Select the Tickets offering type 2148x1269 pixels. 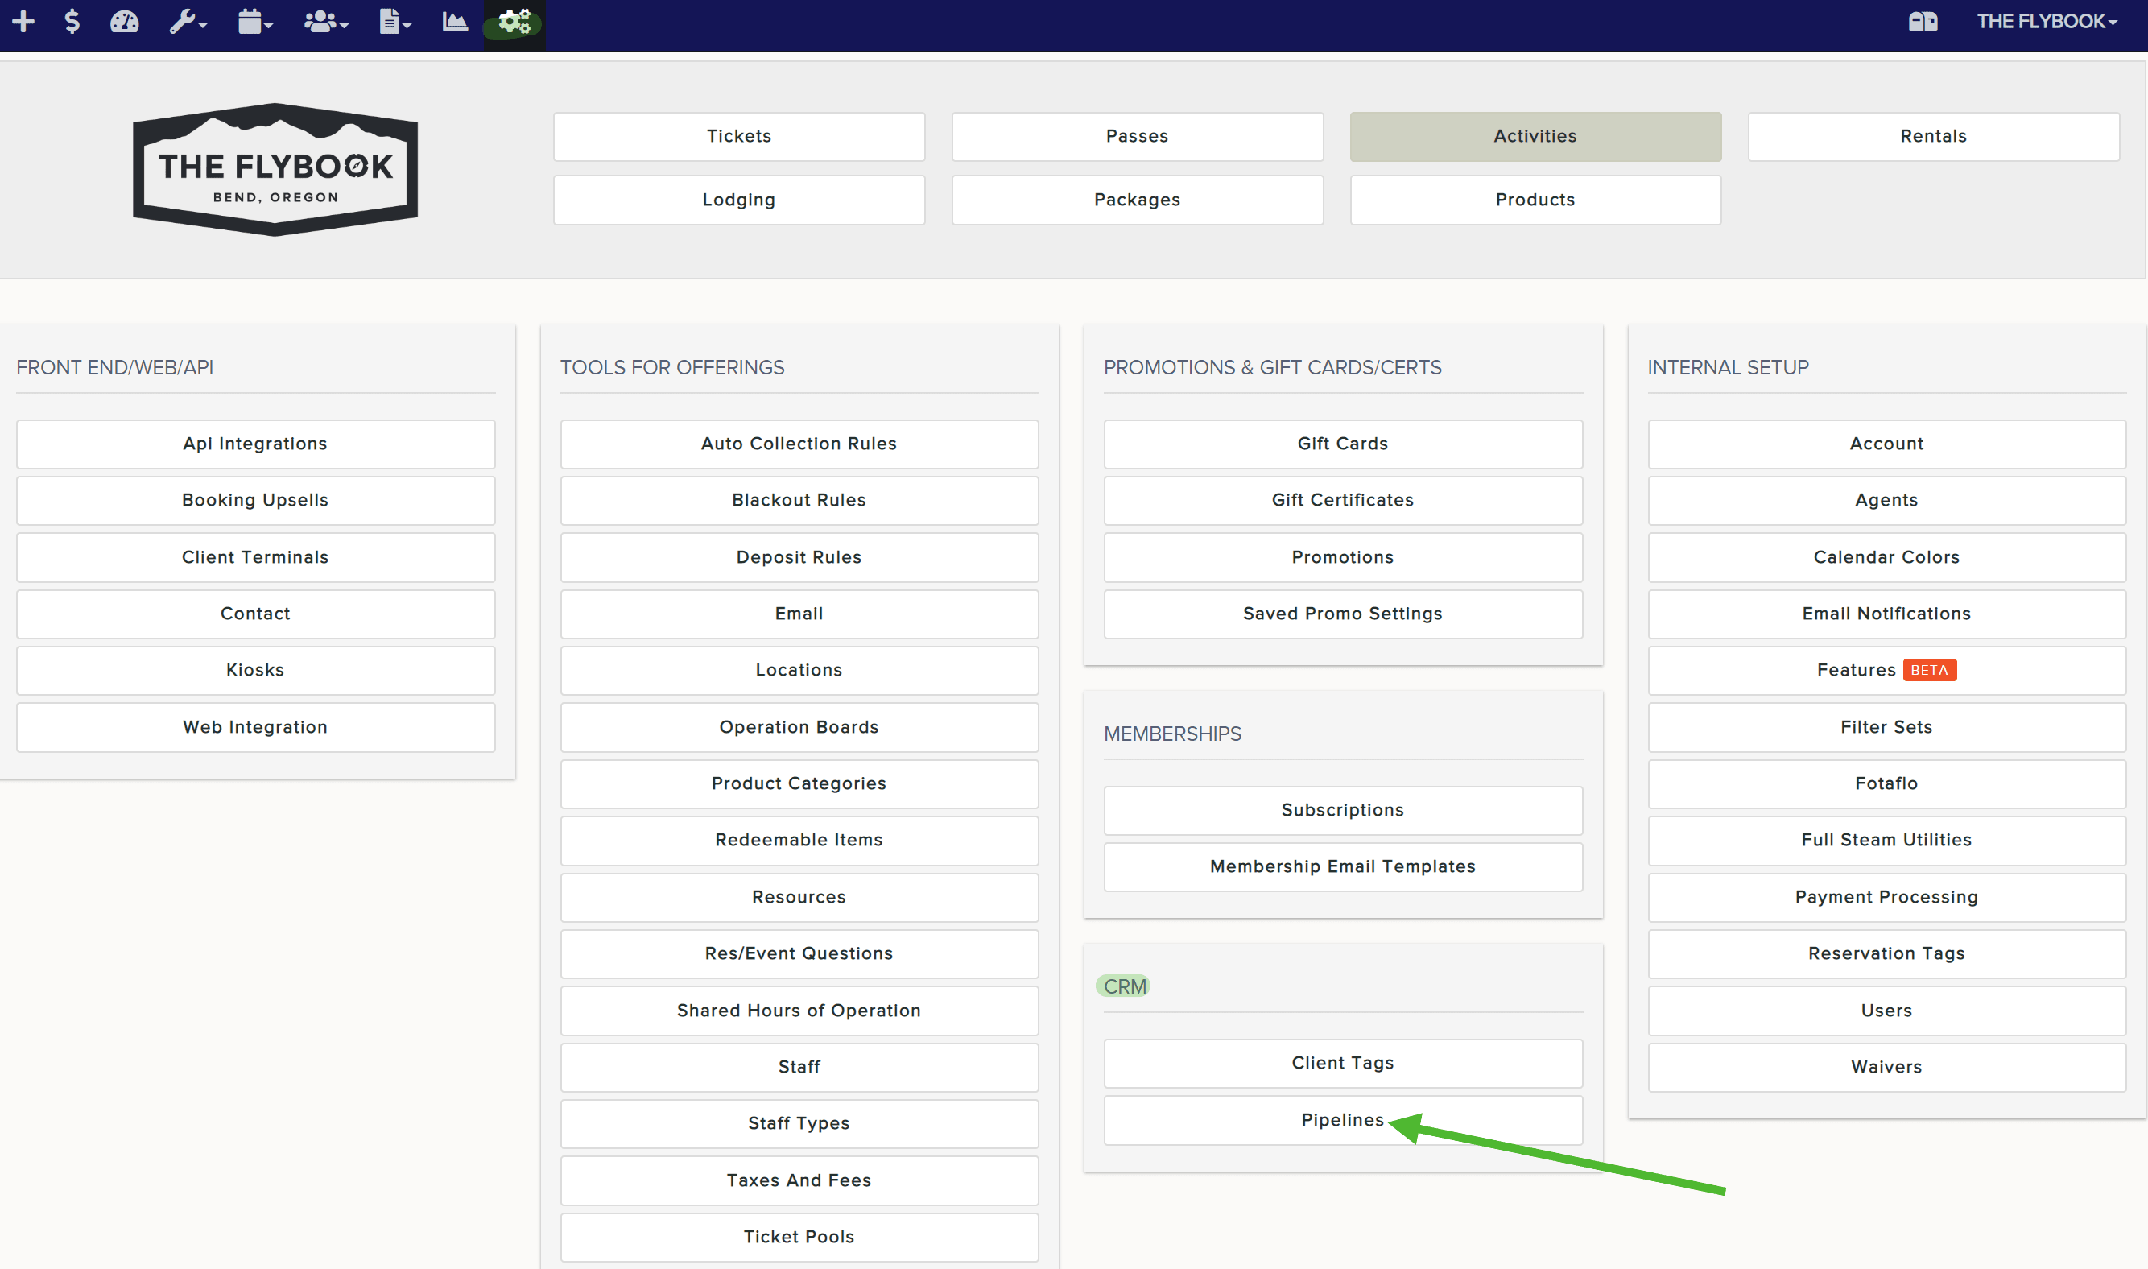tap(738, 136)
